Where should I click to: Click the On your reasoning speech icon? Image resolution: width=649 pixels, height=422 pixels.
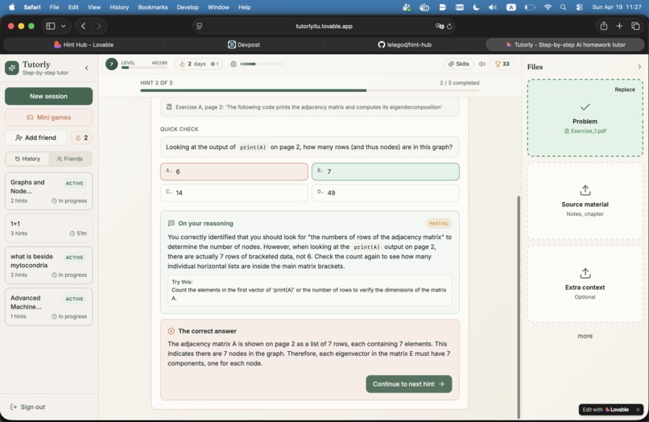tap(171, 223)
